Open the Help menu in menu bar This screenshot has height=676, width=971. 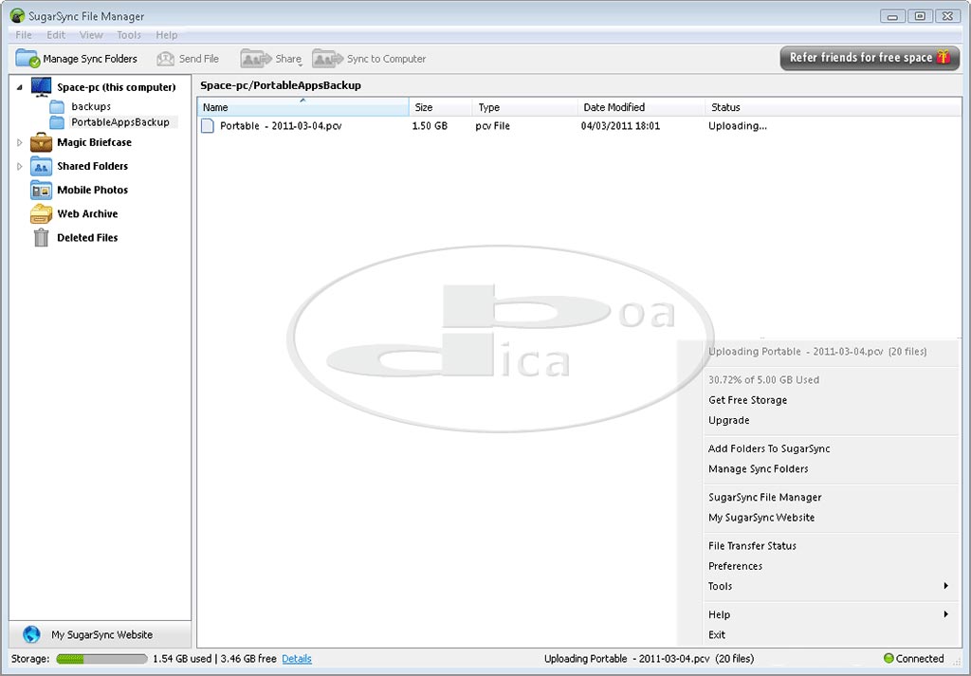(x=167, y=35)
